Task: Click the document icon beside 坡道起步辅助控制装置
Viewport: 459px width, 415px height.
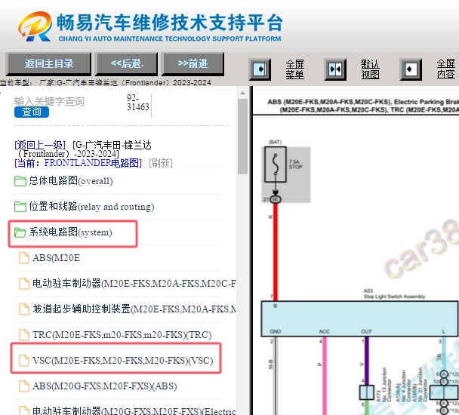Action: click(x=24, y=309)
